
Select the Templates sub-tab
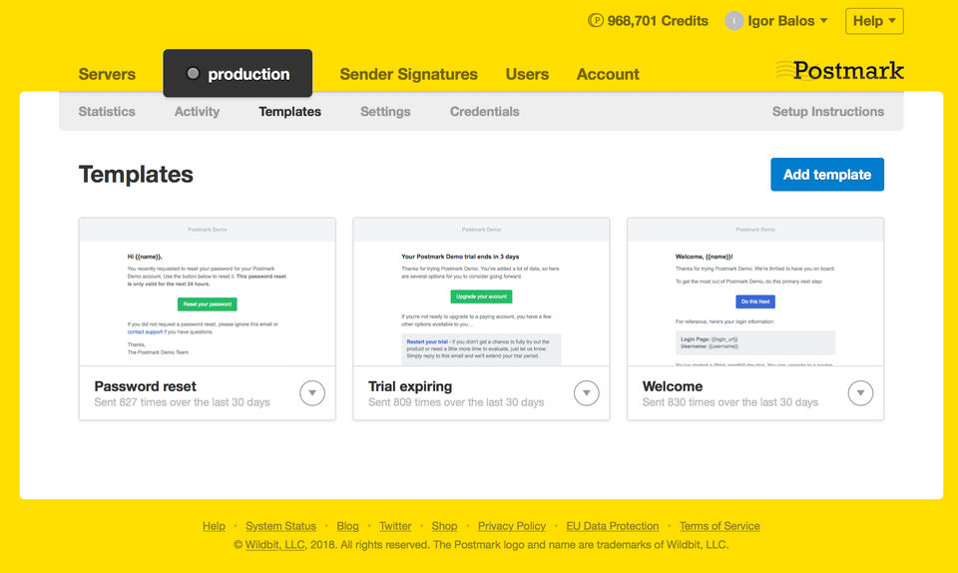[x=289, y=111]
